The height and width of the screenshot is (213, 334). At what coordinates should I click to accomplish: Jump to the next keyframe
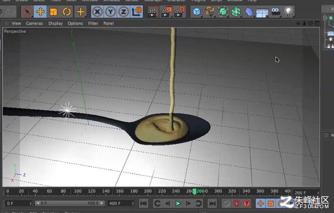click(198, 203)
